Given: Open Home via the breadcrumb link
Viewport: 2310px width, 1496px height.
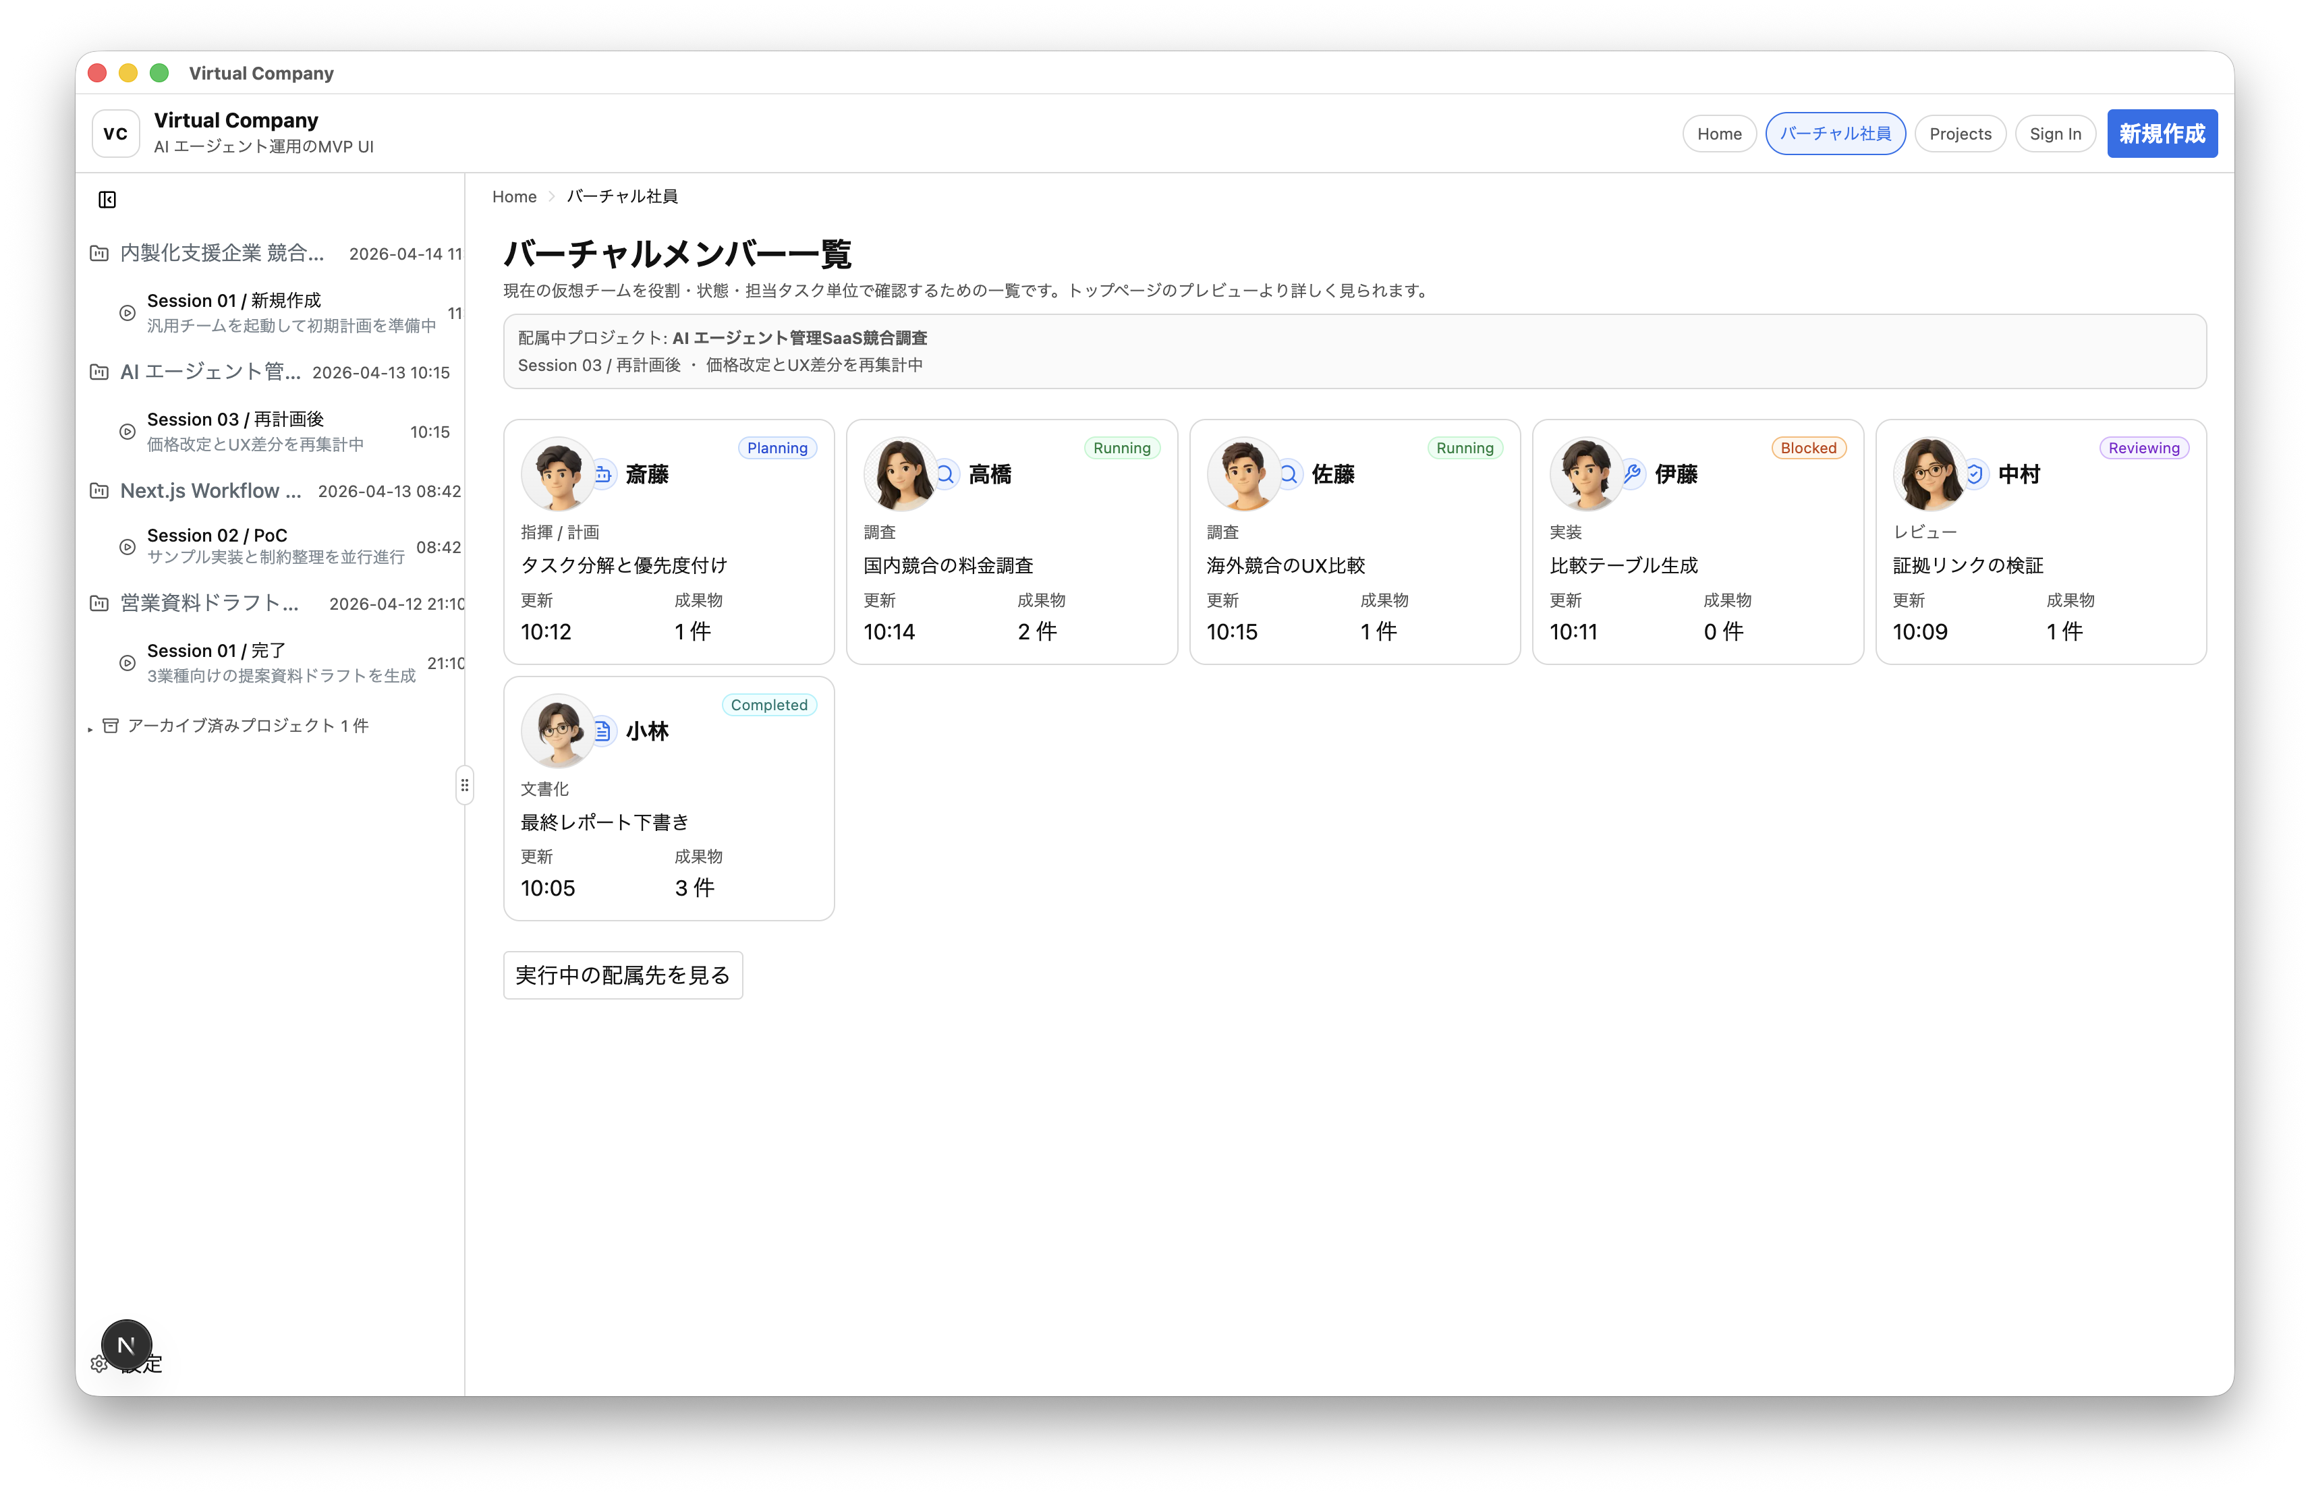Looking at the screenshot, I should click(x=514, y=196).
